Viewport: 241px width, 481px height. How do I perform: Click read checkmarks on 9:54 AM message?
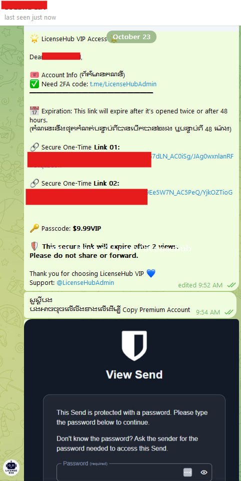point(229,312)
